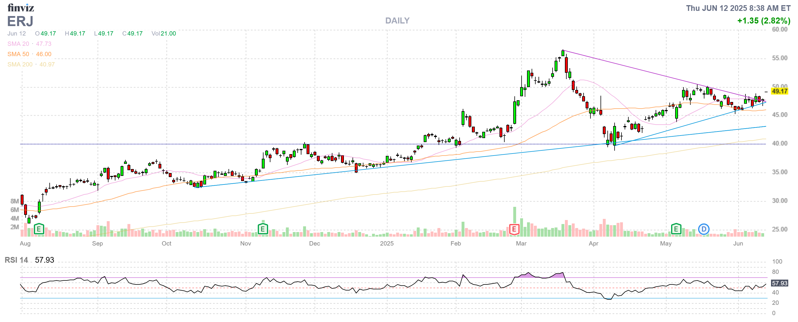Click the RSI 14 indicator label
This screenshot has width=798, height=322.
tap(16, 260)
